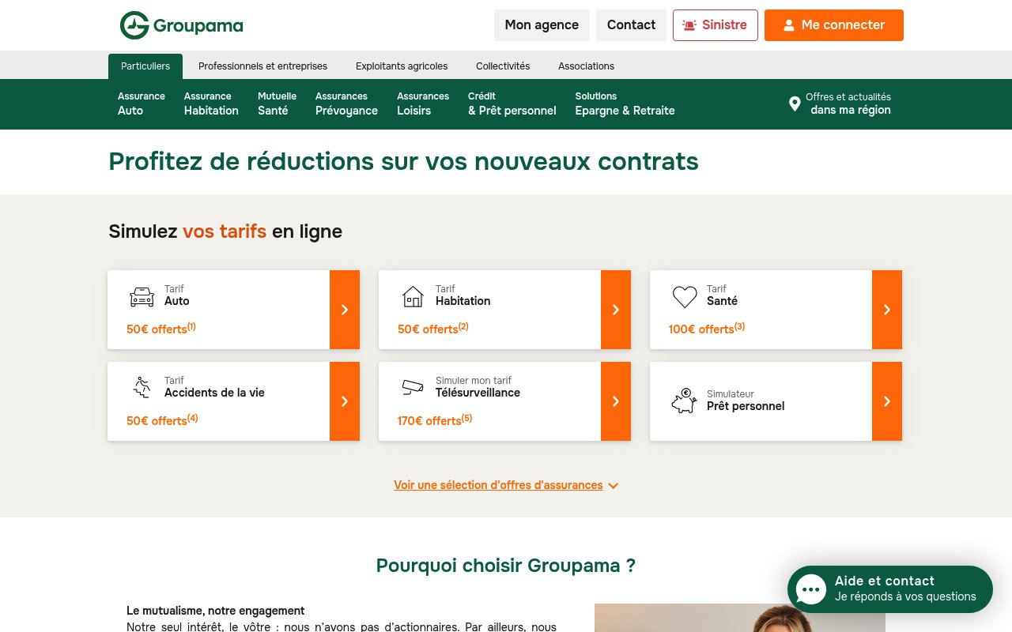Open the Assurance Auto menu
1012x632 pixels.
pyautogui.click(x=142, y=103)
